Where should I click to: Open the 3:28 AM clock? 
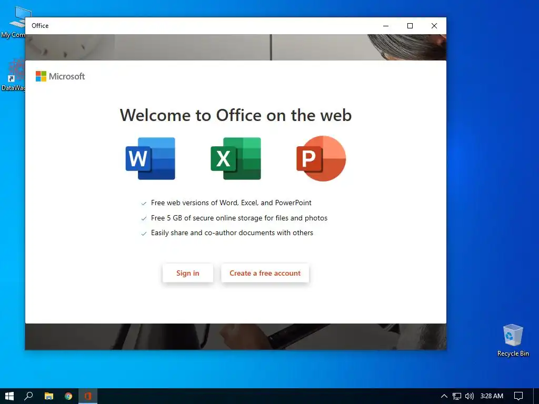tap(492, 396)
